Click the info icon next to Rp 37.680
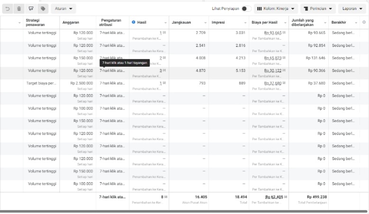Image resolution: width=369 pixels, height=214 pixels. [x=284, y=83]
